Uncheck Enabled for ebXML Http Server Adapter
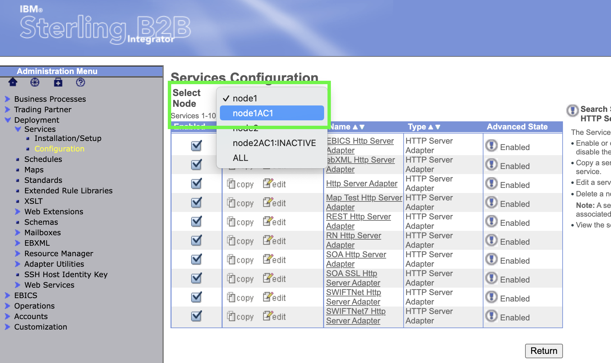Screen dimensions: 611x363 click(197, 165)
